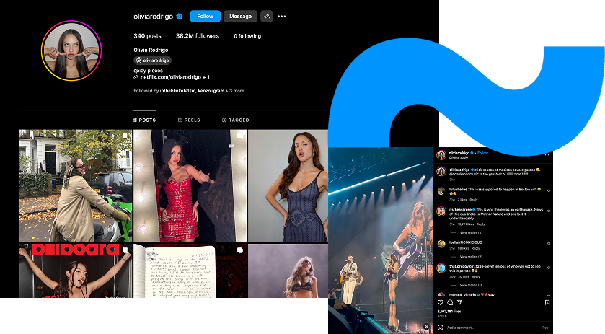The width and height of the screenshot is (605, 334).
Task: Save the post with the bookmark icon
Action: (547, 302)
